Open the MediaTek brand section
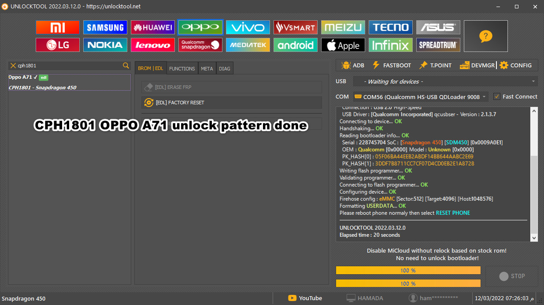 pyautogui.click(x=248, y=45)
